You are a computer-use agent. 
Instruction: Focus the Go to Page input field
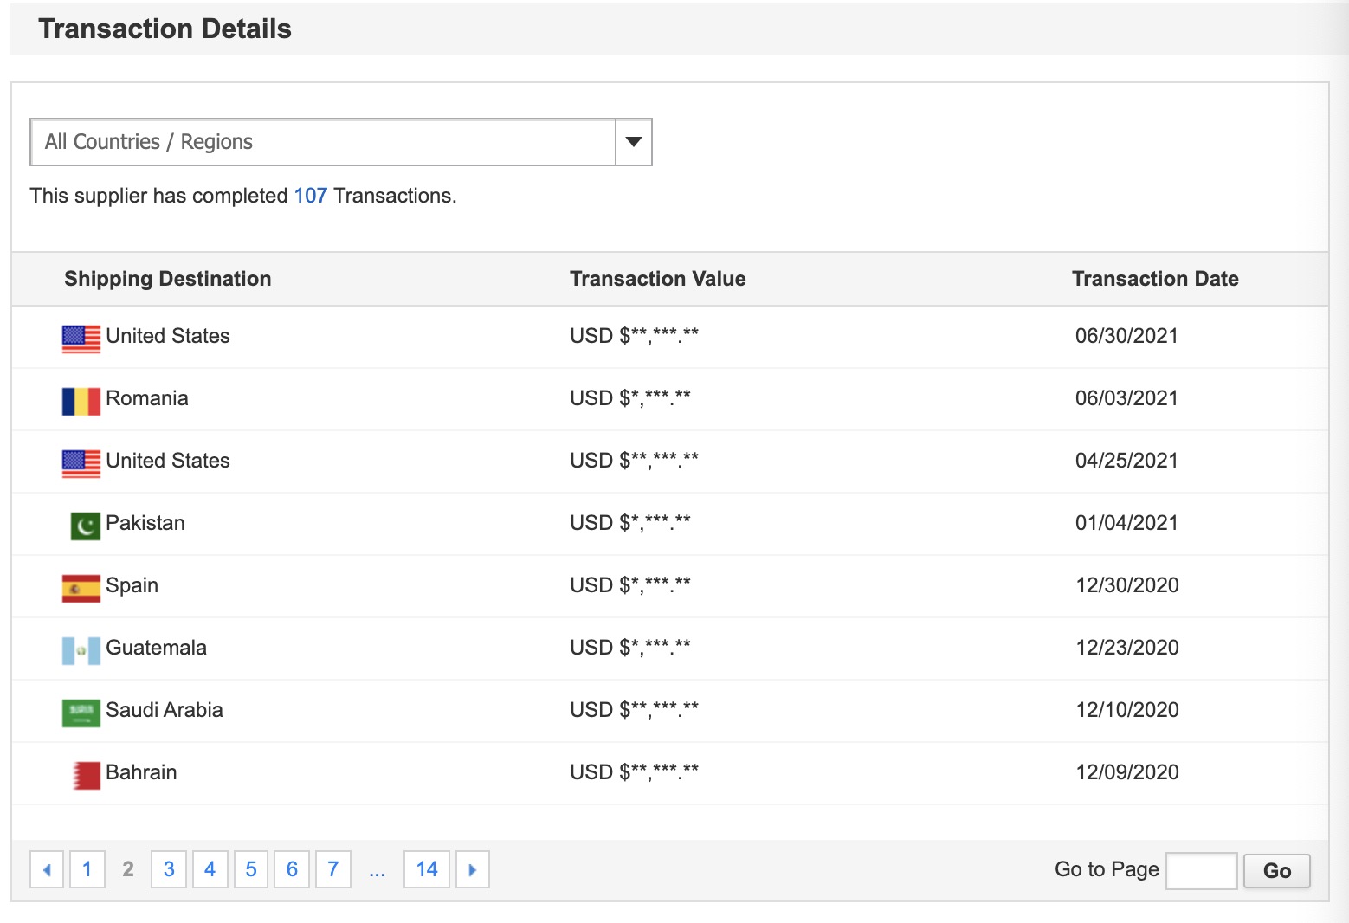click(1201, 870)
